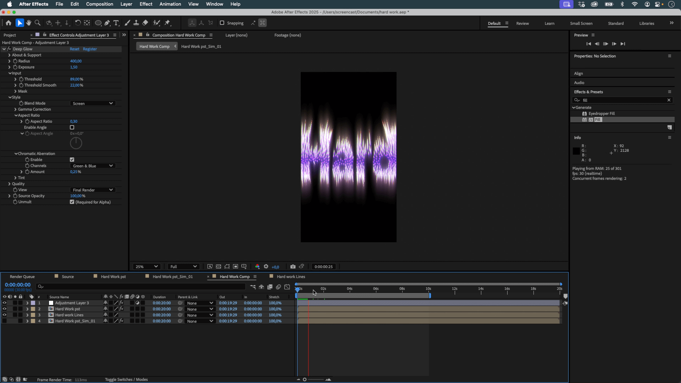Viewport: 681px width, 383px height.
Task: Expand the Gamma Correction section
Action: [15, 109]
